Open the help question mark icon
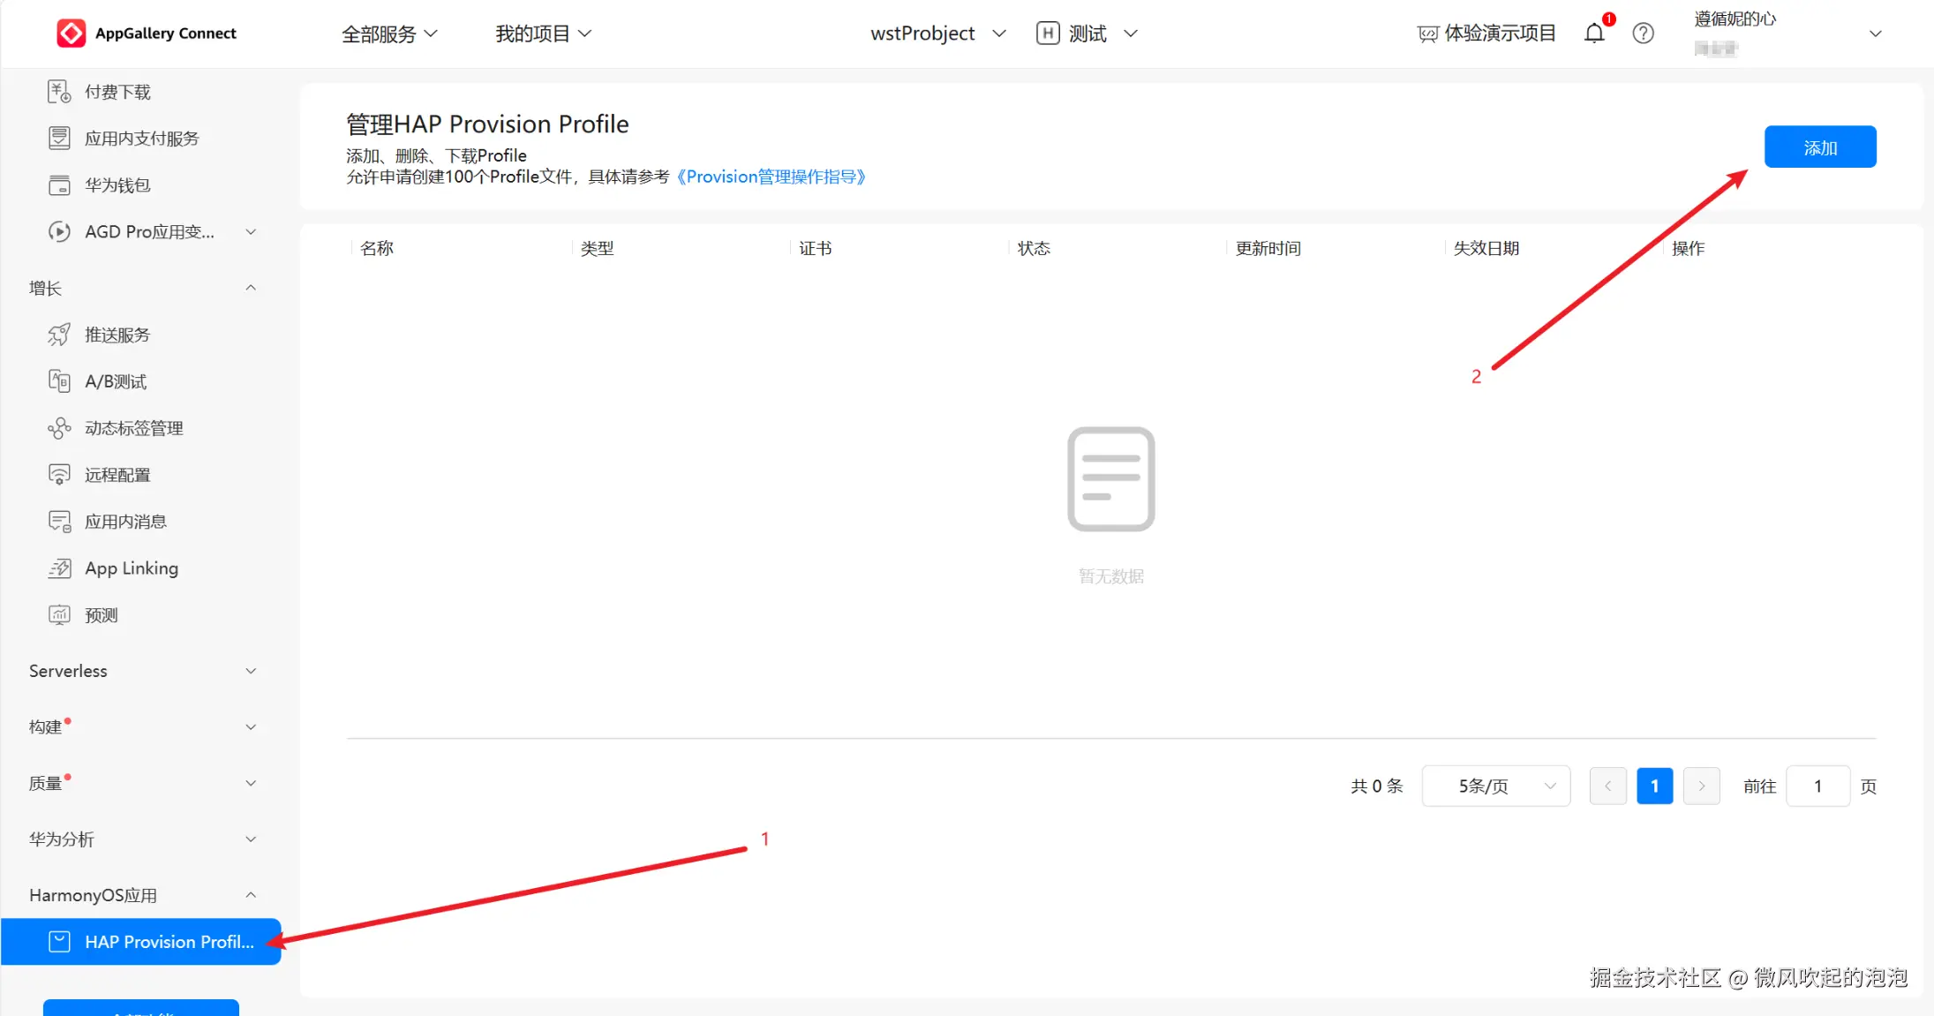Viewport: 1934px width, 1016px height. [x=1643, y=34]
